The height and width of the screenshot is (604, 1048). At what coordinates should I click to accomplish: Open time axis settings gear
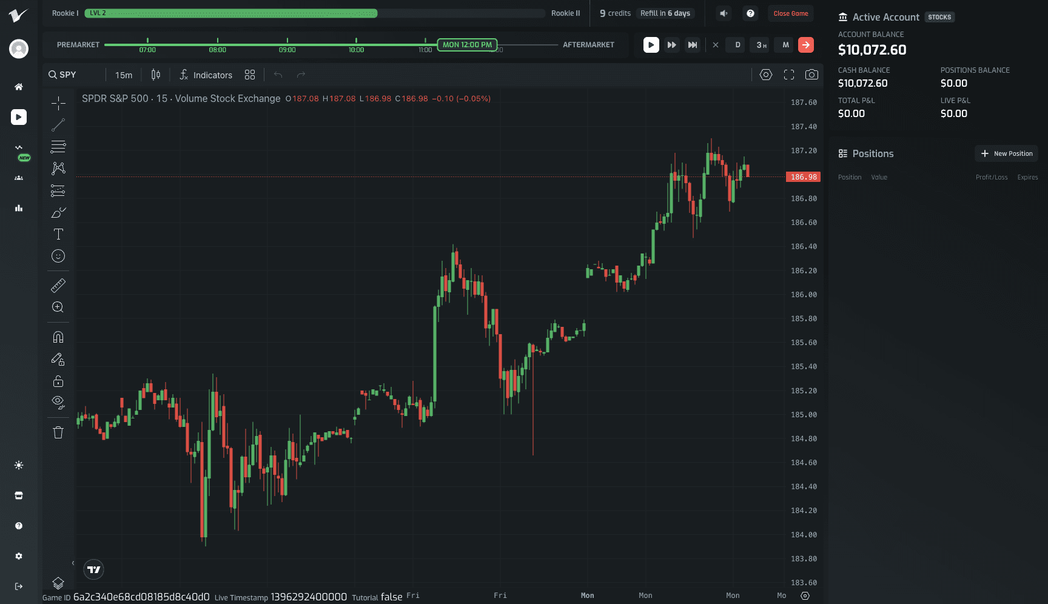tap(805, 596)
